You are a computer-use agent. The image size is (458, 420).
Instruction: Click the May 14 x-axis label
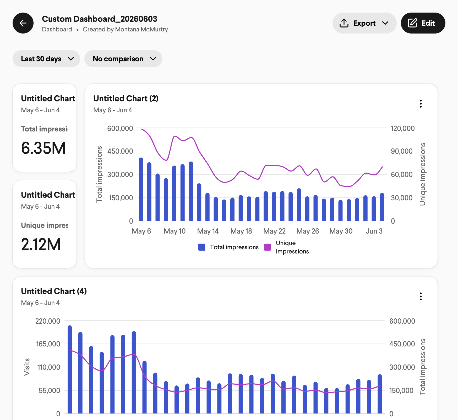(208, 231)
